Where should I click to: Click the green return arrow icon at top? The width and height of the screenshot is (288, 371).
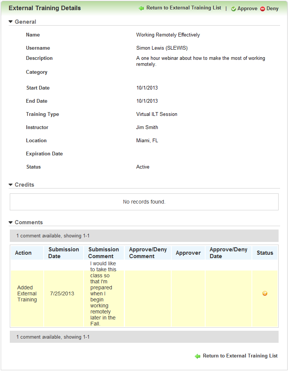[x=142, y=8]
